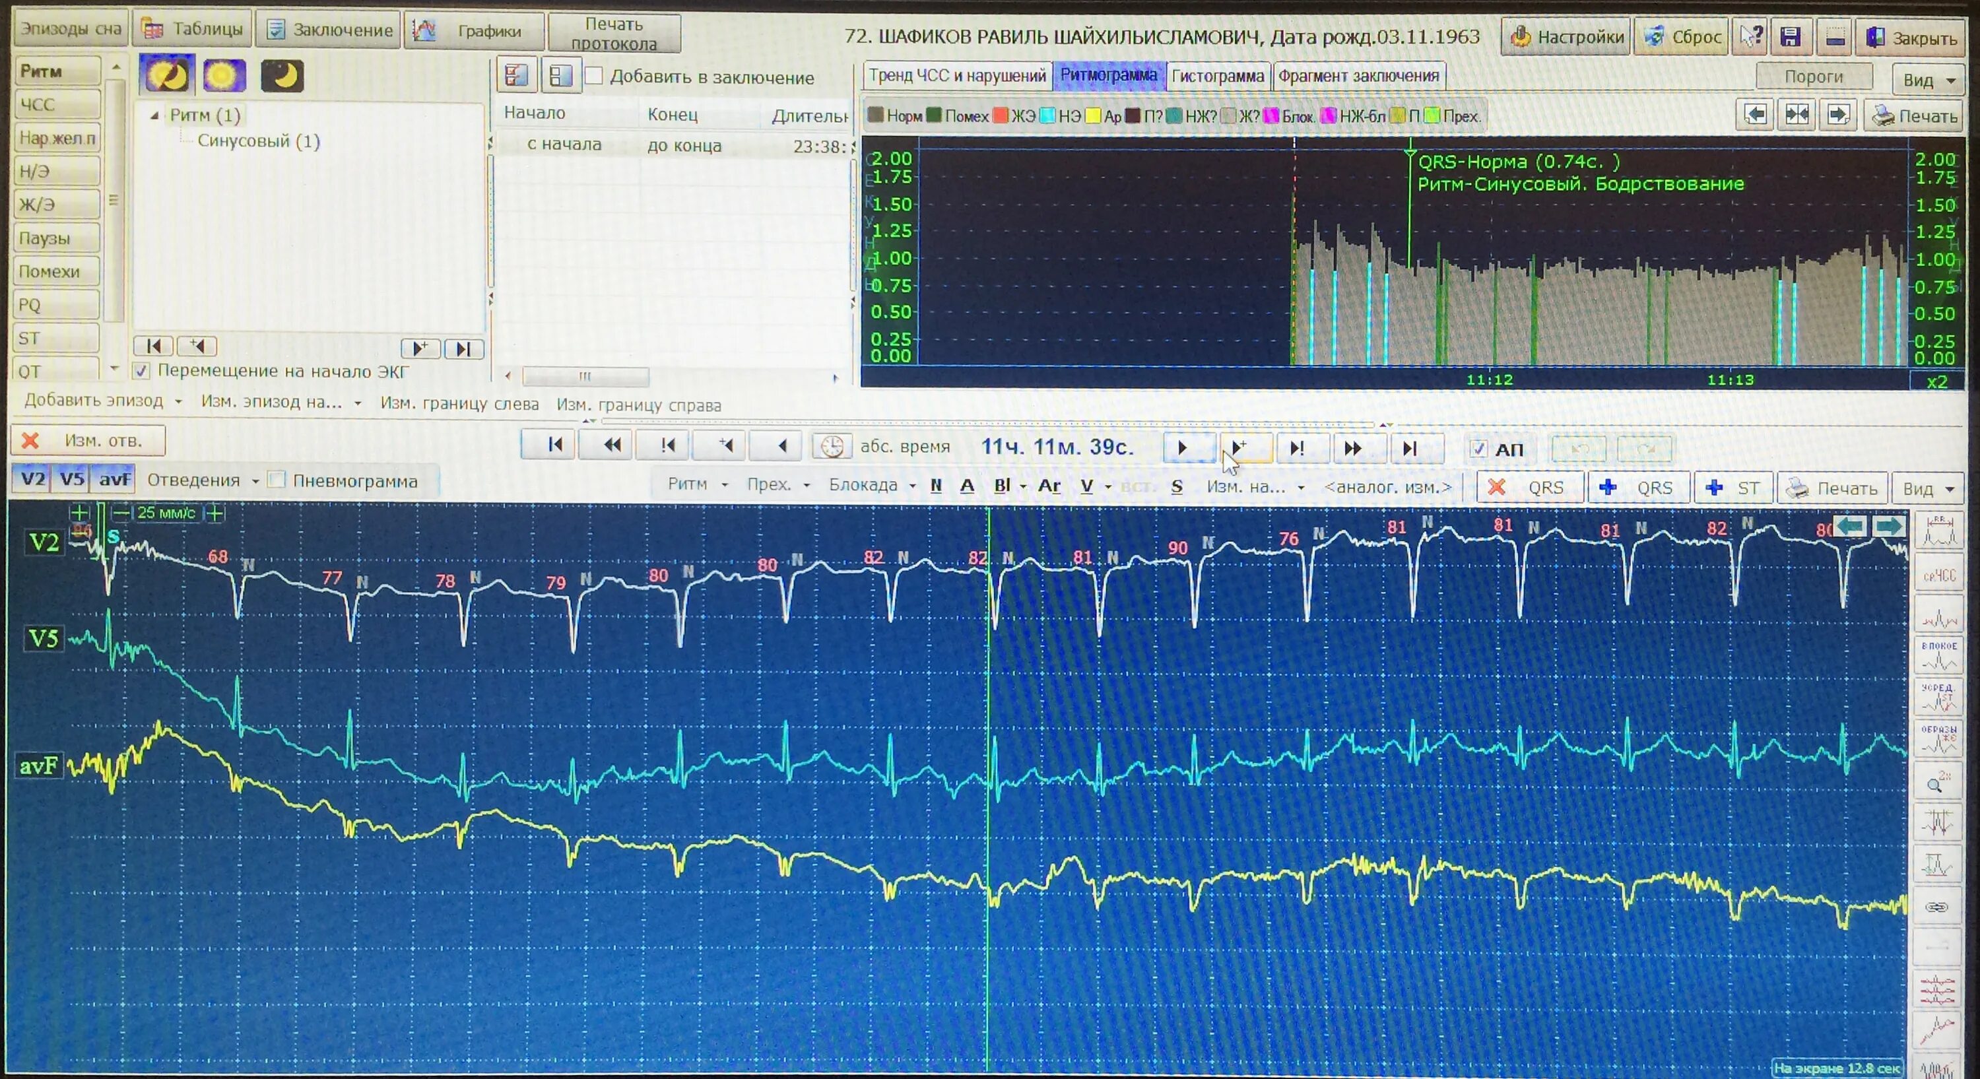Open the 'Отведения' dropdown

[x=202, y=481]
